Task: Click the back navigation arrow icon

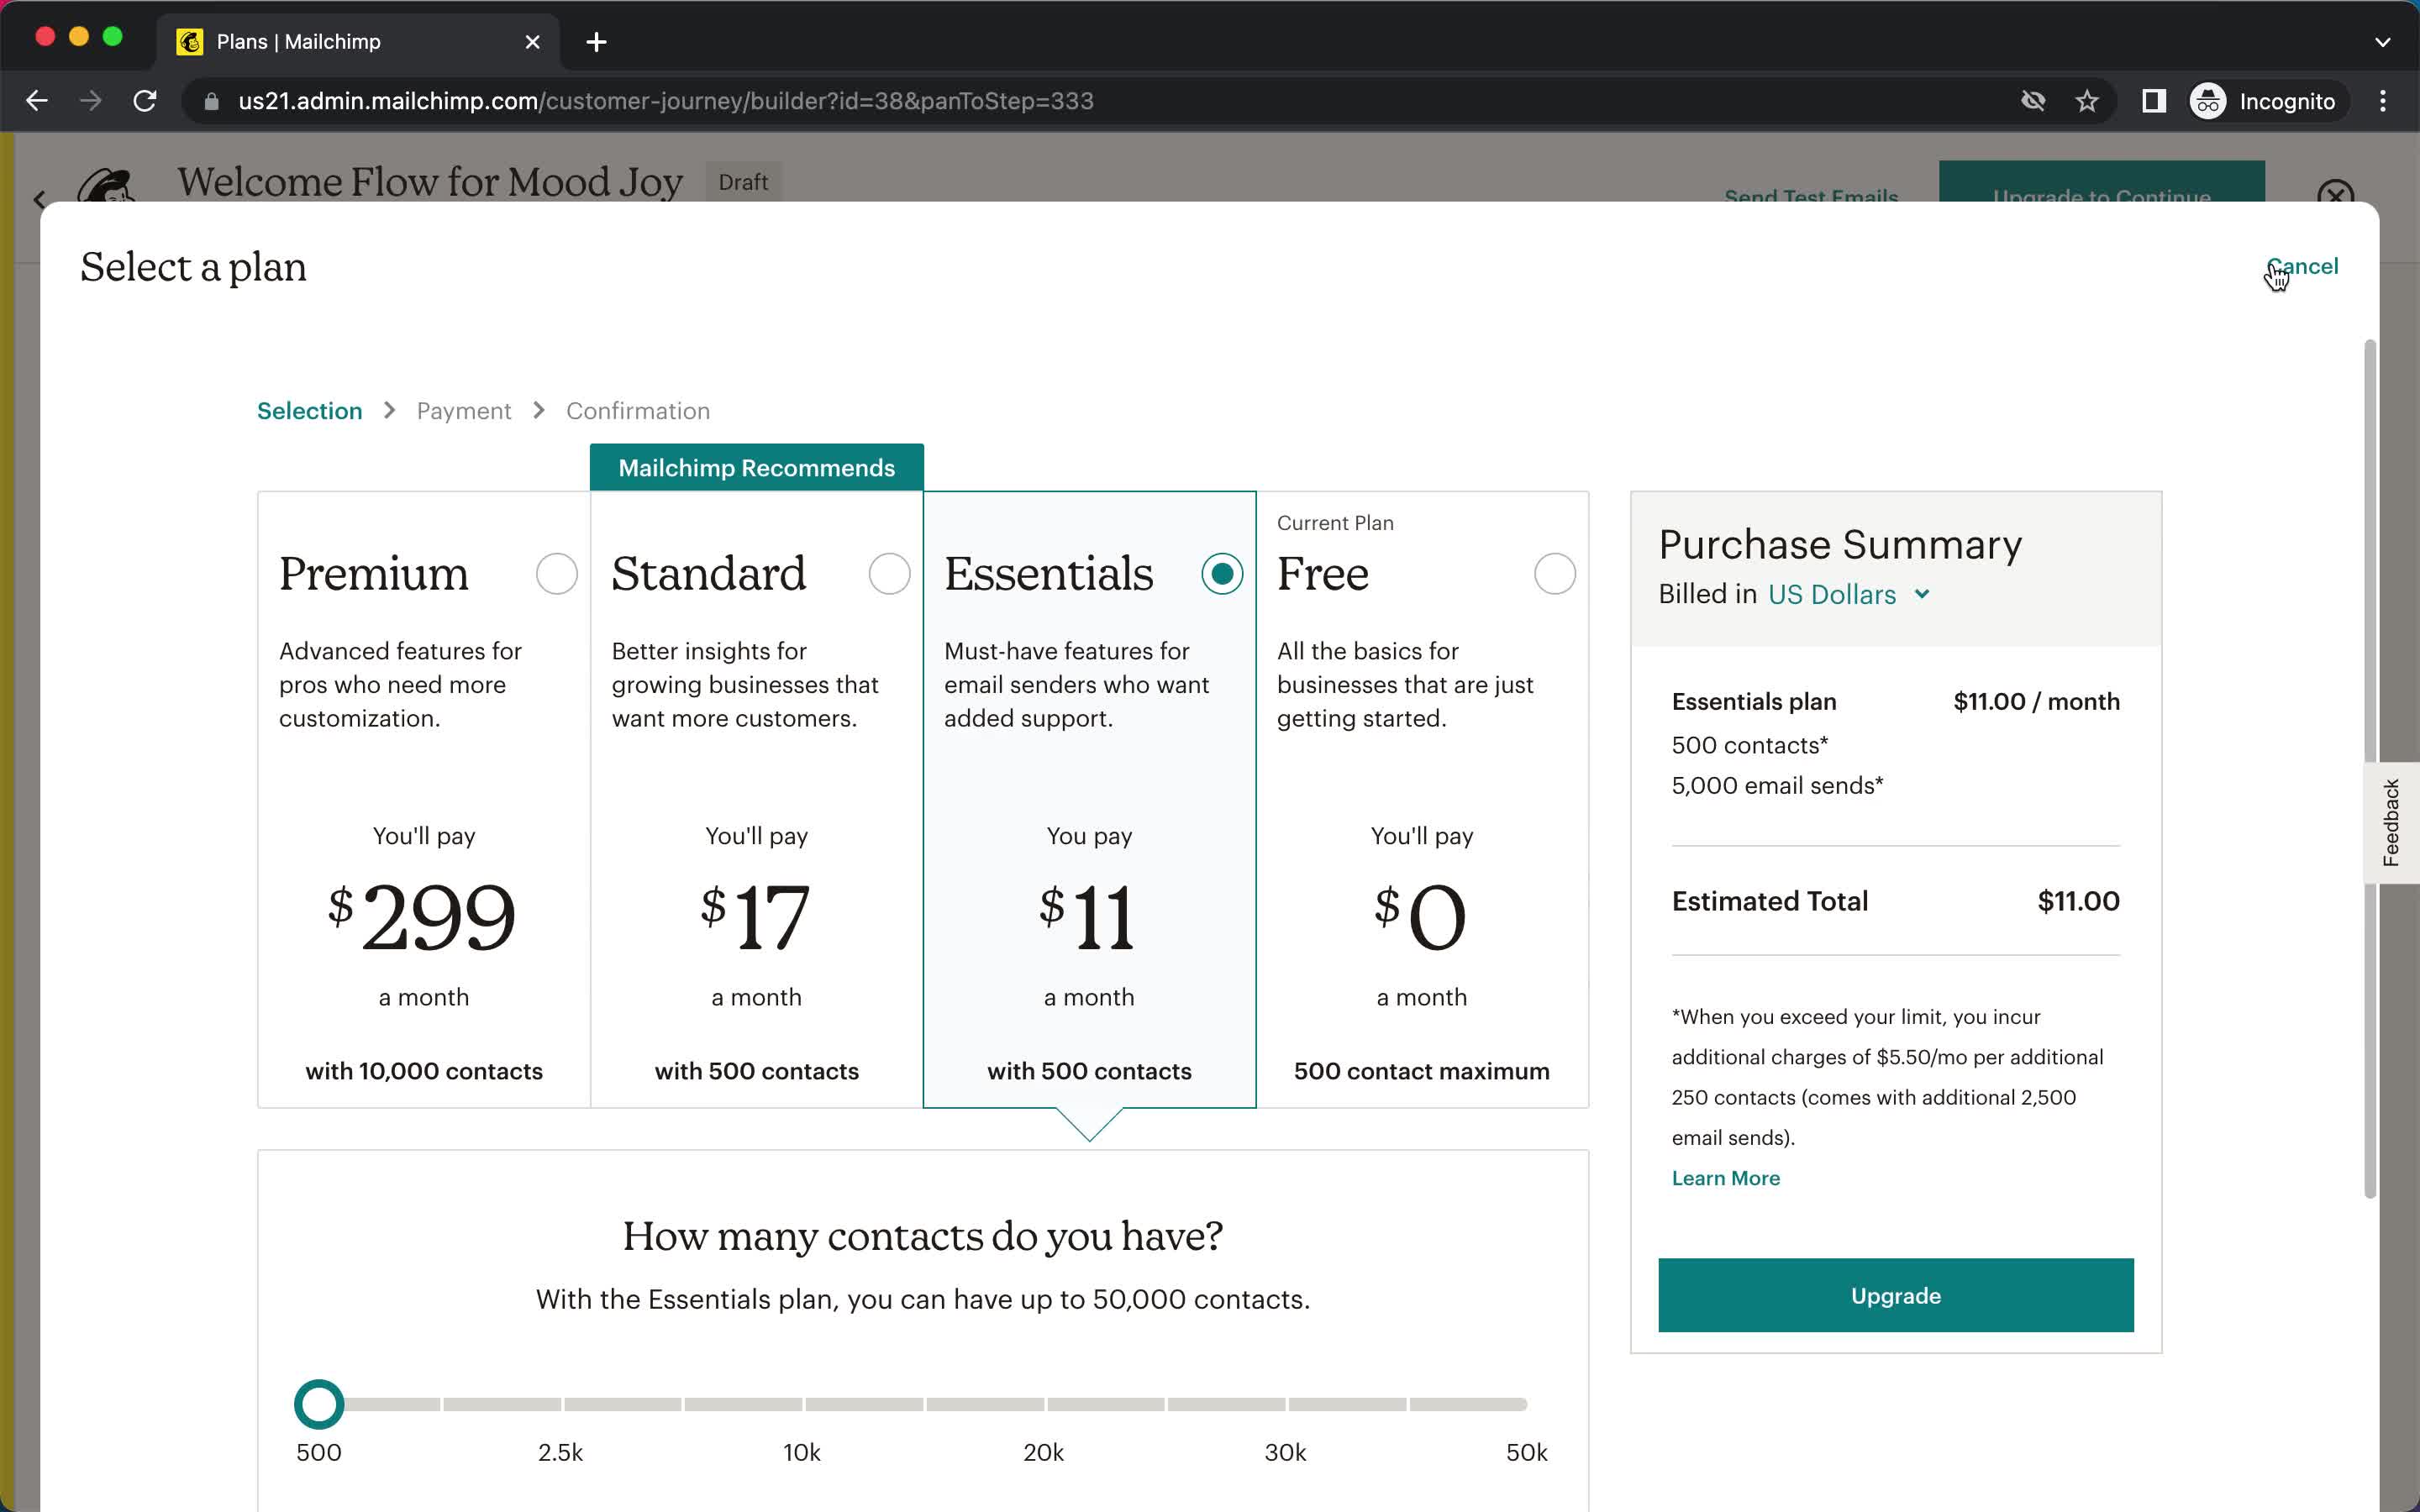Action: [37, 101]
